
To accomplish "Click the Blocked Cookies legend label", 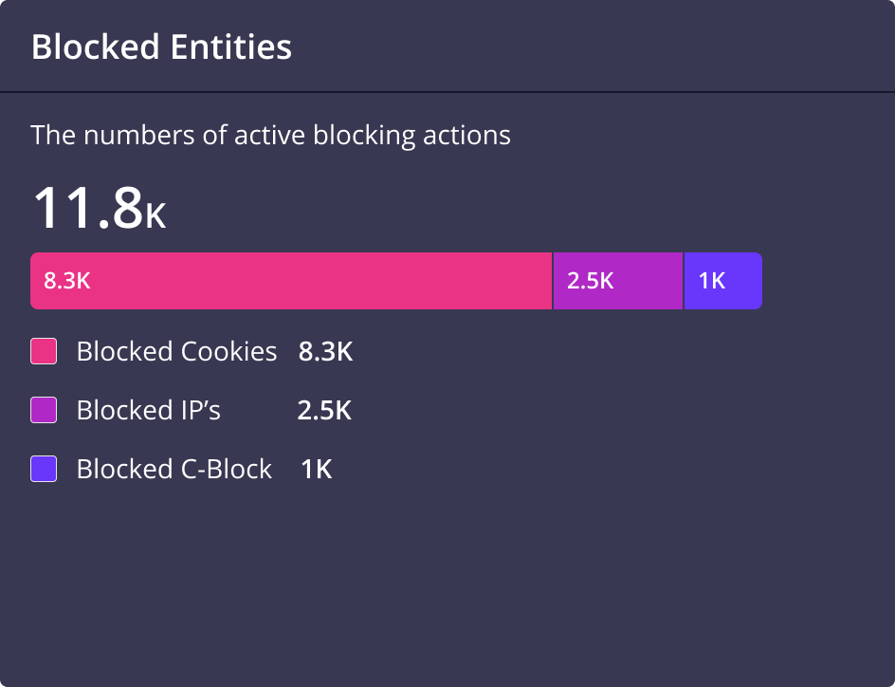I will (x=177, y=351).
